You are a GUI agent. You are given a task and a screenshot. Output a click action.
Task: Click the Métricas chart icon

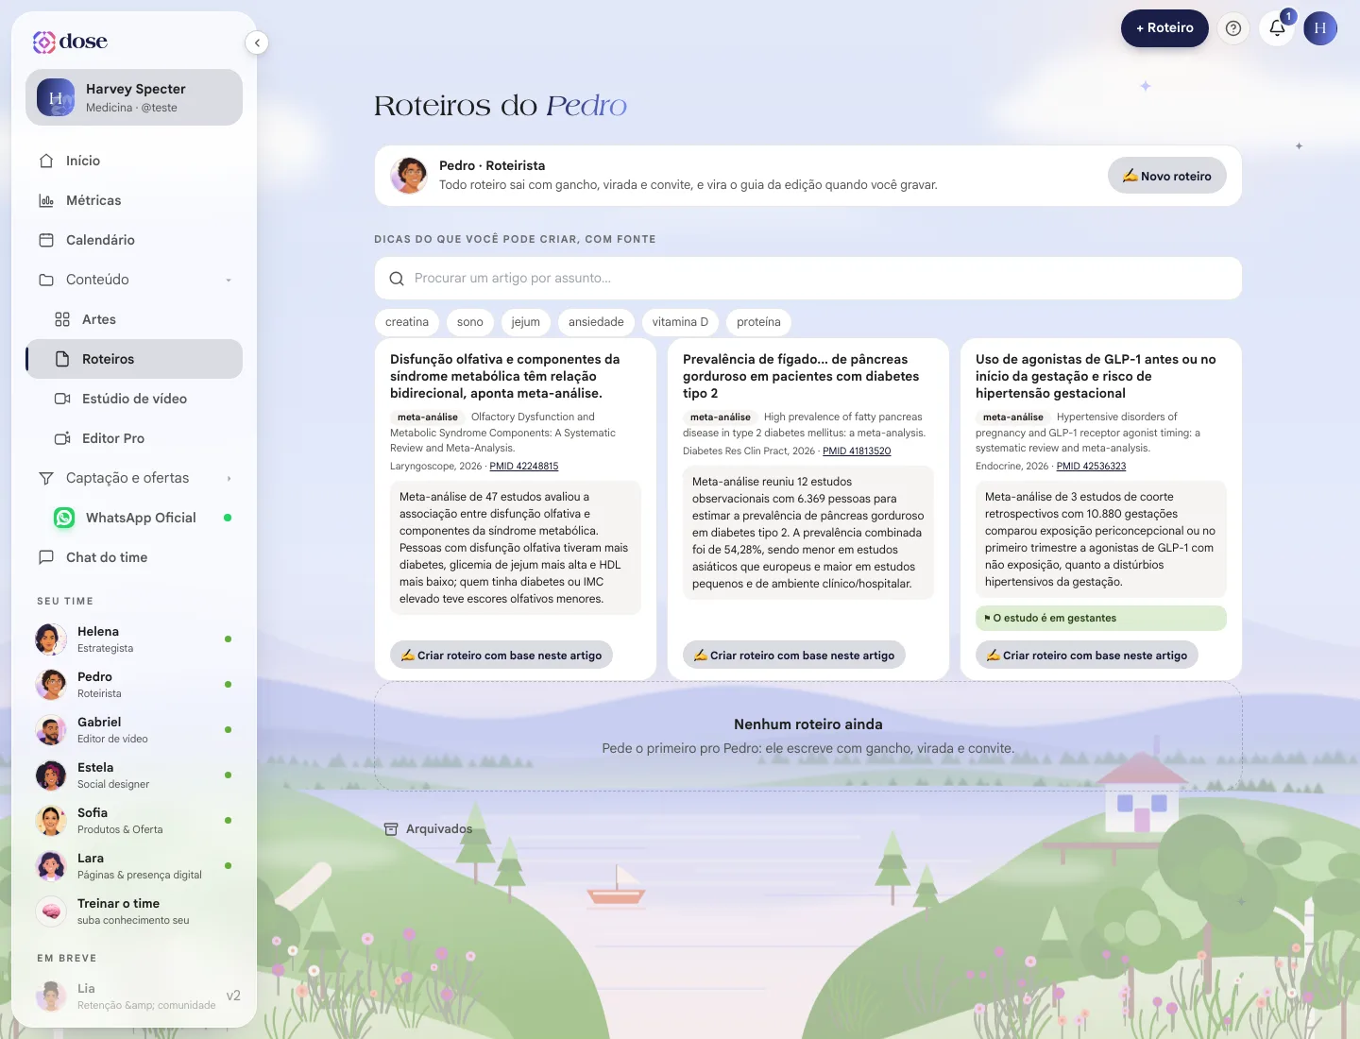pyautogui.click(x=46, y=200)
